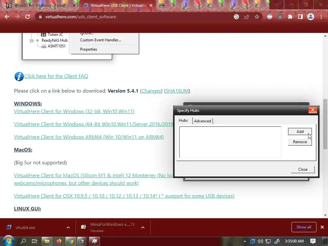Open a new browser tab

point(163,5)
